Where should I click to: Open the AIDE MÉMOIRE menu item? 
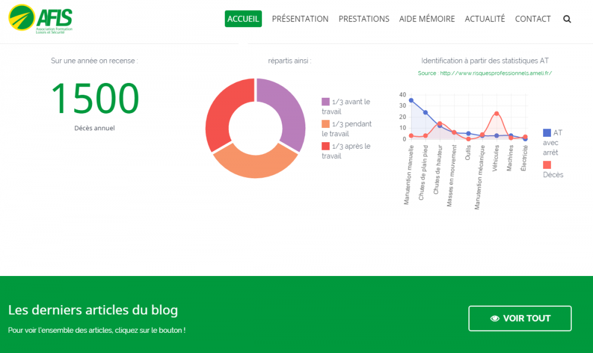(427, 19)
